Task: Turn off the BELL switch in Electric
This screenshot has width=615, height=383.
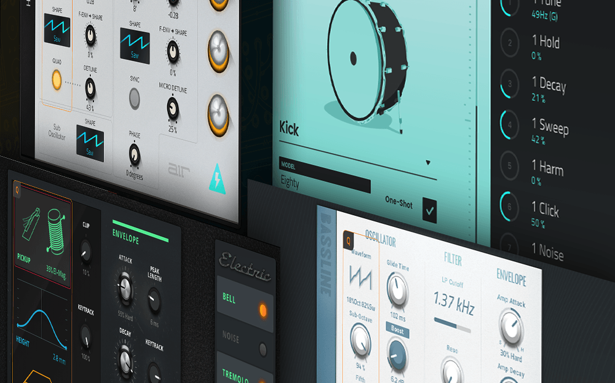Action: coord(263,310)
